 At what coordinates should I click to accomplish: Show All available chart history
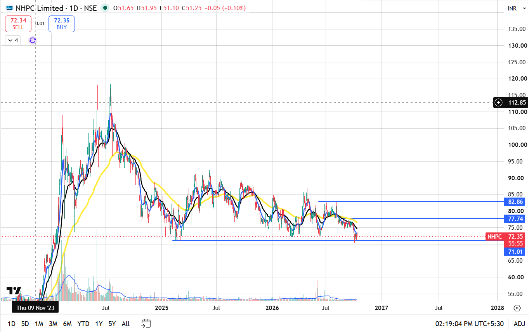click(x=126, y=324)
